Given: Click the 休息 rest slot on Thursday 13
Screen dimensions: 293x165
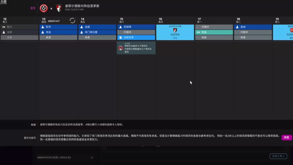Looking at the screenshot, I should 58,37.
